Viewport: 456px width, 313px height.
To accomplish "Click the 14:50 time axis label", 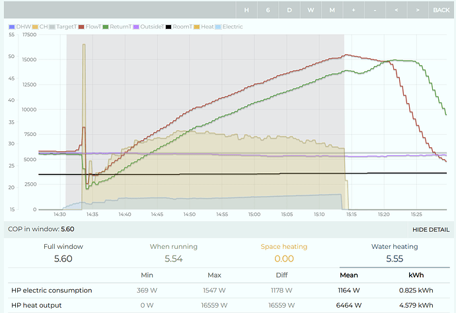I will [189, 215].
